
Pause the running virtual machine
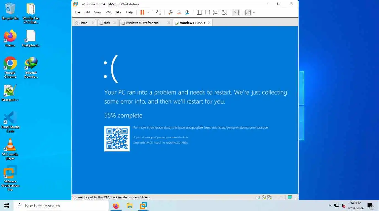[142, 12]
